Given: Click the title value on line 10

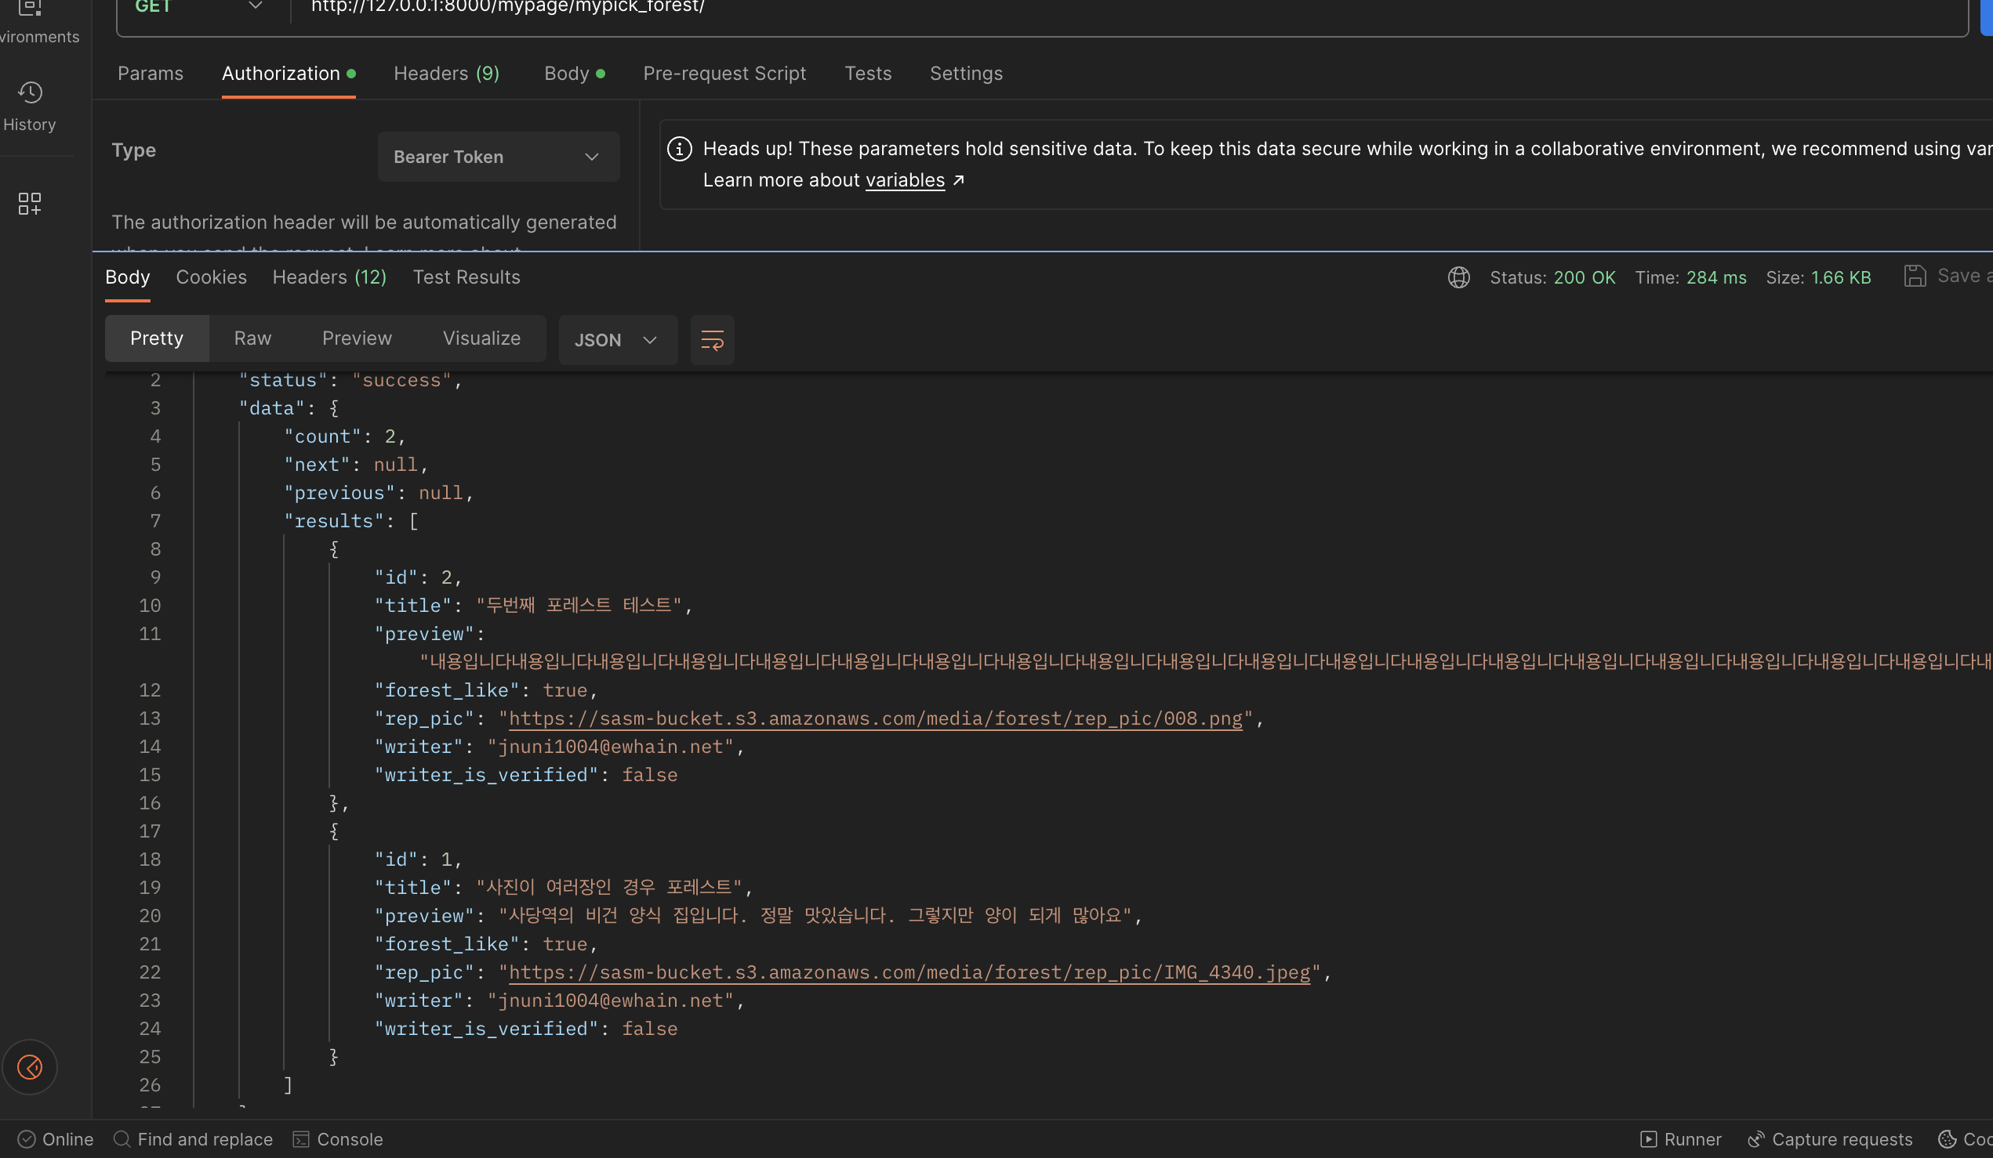Looking at the screenshot, I should pyautogui.click(x=579, y=606).
